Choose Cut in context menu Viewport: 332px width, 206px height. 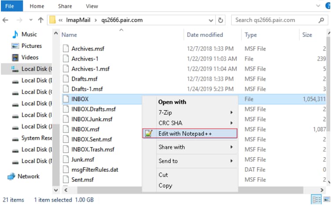163,175
